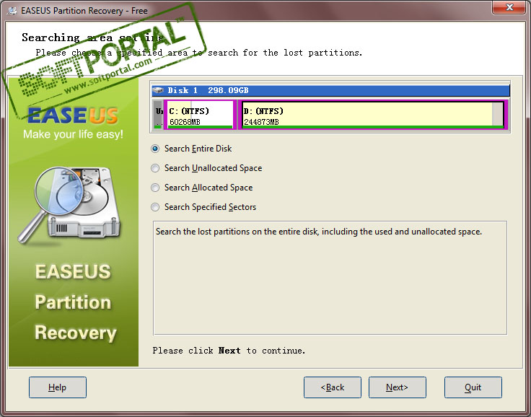Click the EASEUS app icon in title bar
This screenshot has height=417, width=531.
point(12,11)
